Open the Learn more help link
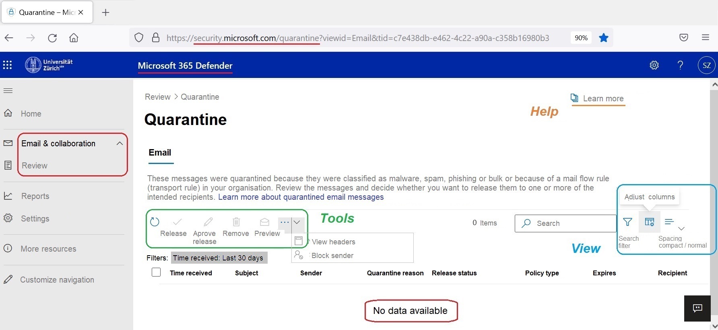The height and width of the screenshot is (330, 718). pos(602,98)
